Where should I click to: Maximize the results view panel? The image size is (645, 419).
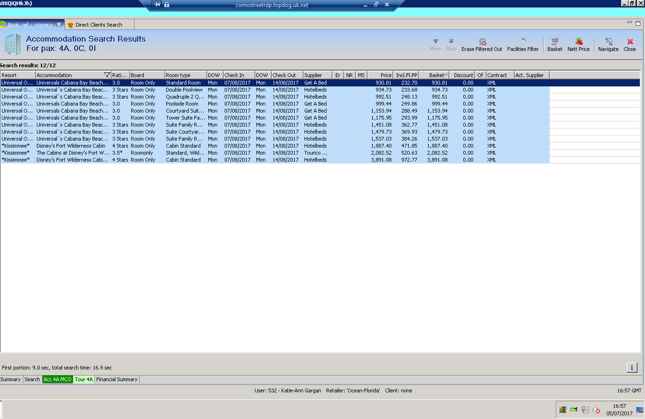(638, 23)
